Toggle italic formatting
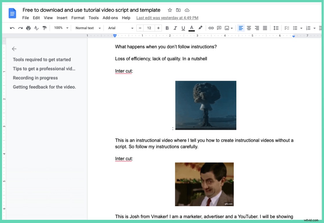This screenshot has height=223, width=324. click(175, 28)
